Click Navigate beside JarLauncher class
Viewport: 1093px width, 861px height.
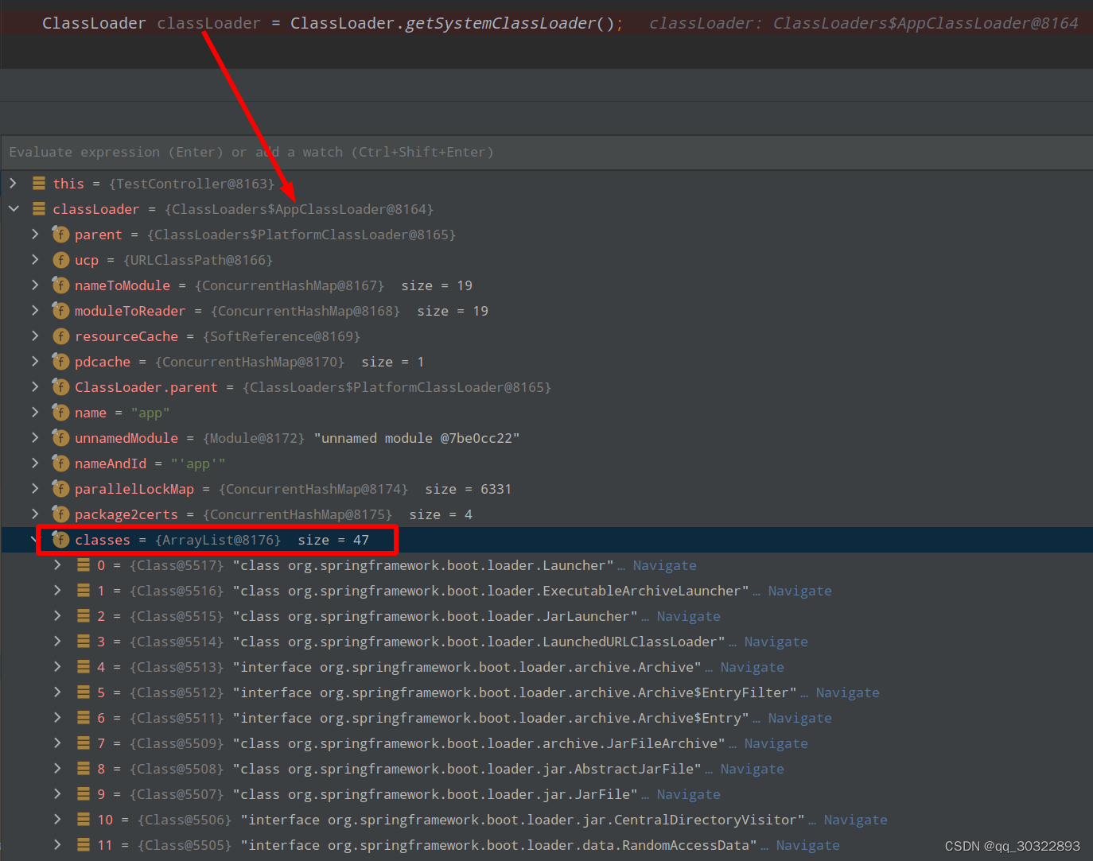pos(688,616)
